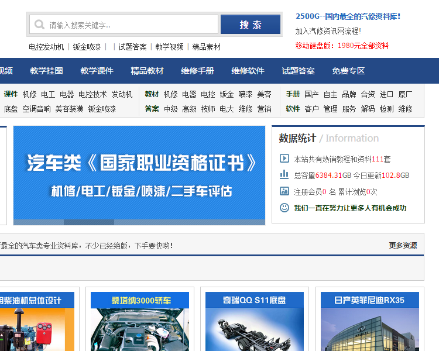439x351 pixels.
Task: Select 进口 in the 手册 row
Action: [x=387, y=94]
